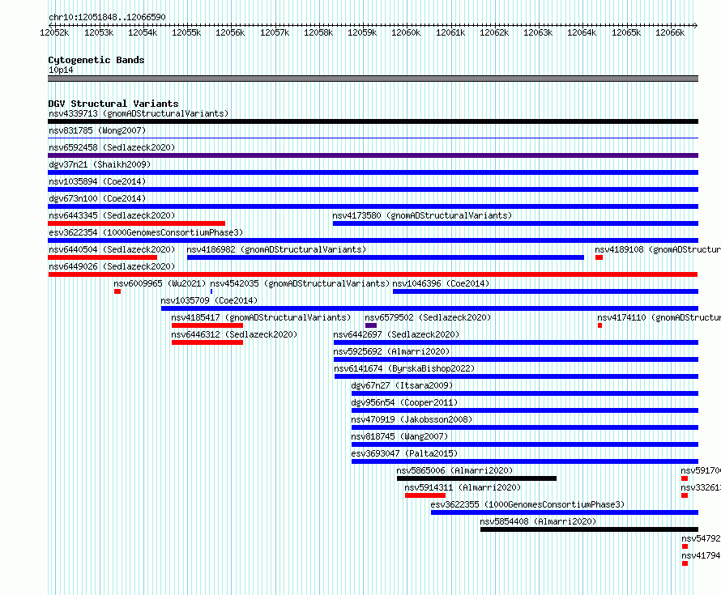The width and height of the screenshot is (721, 595).
Task: Click the 12058k ruler position
Action: pyautogui.click(x=318, y=32)
